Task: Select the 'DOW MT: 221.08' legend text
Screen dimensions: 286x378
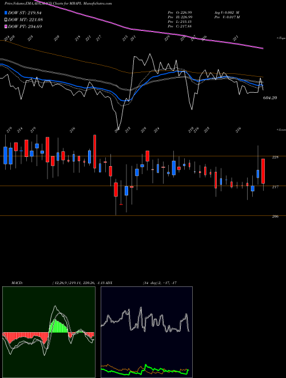Action: pyautogui.click(x=25, y=20)
